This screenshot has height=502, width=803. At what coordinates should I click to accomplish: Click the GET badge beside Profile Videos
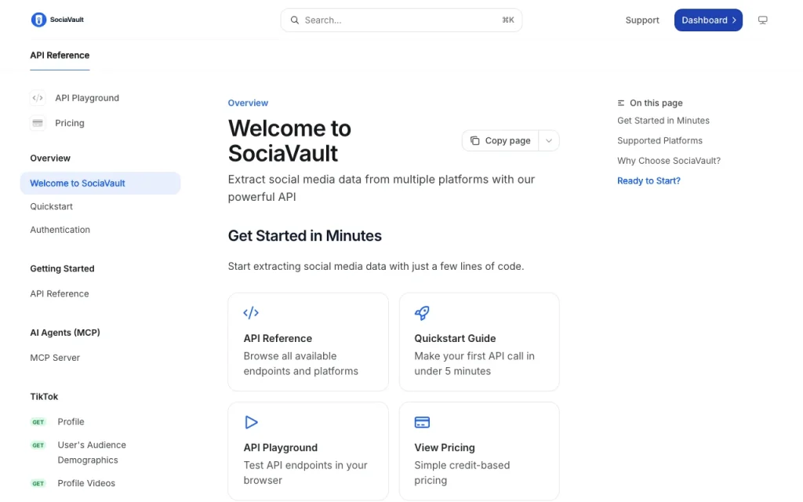pos(38,483)
